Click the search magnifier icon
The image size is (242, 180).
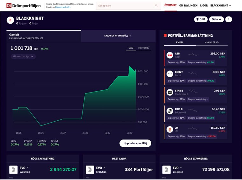point(156,6)
